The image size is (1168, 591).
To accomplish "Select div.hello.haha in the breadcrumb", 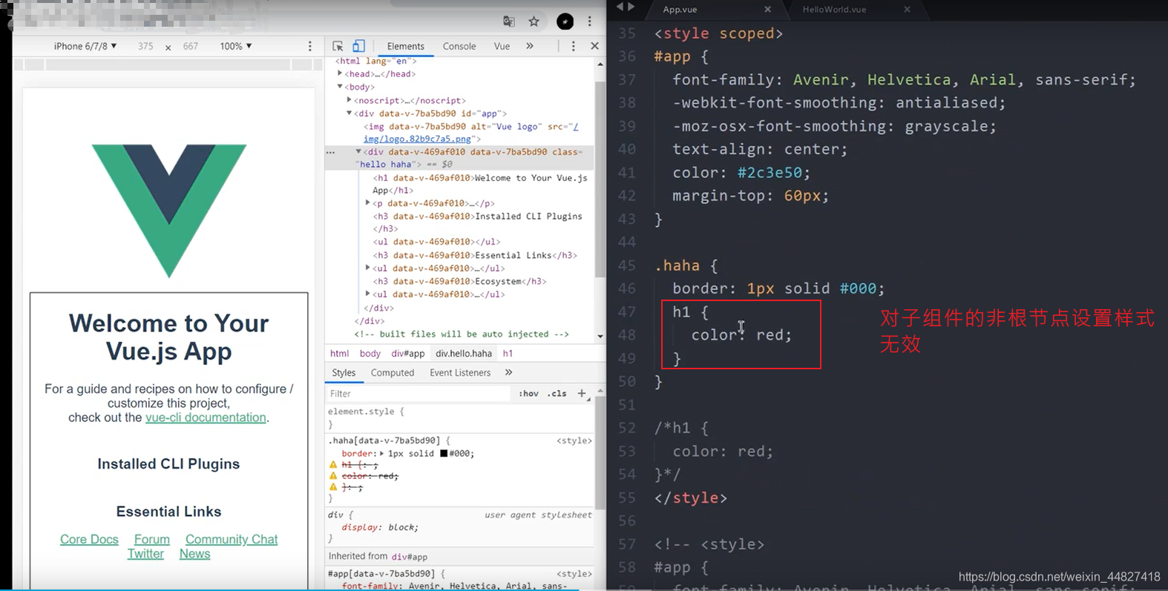I will click(464, 354).
